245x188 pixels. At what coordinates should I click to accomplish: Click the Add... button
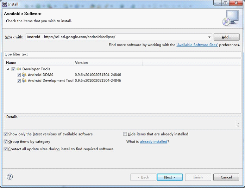pyautogui.click(x=226, y=37)
